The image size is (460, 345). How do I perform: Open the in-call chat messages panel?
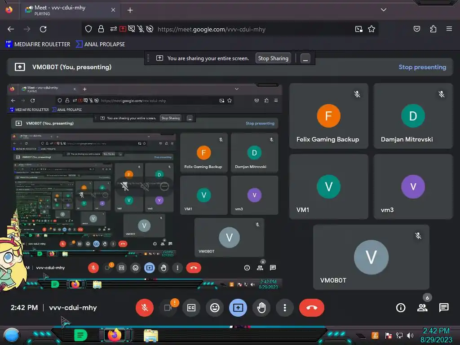click(x=444, y=307)
